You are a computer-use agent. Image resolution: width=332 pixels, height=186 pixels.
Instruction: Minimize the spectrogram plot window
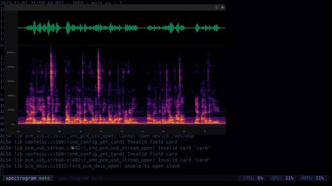(216, 7)
